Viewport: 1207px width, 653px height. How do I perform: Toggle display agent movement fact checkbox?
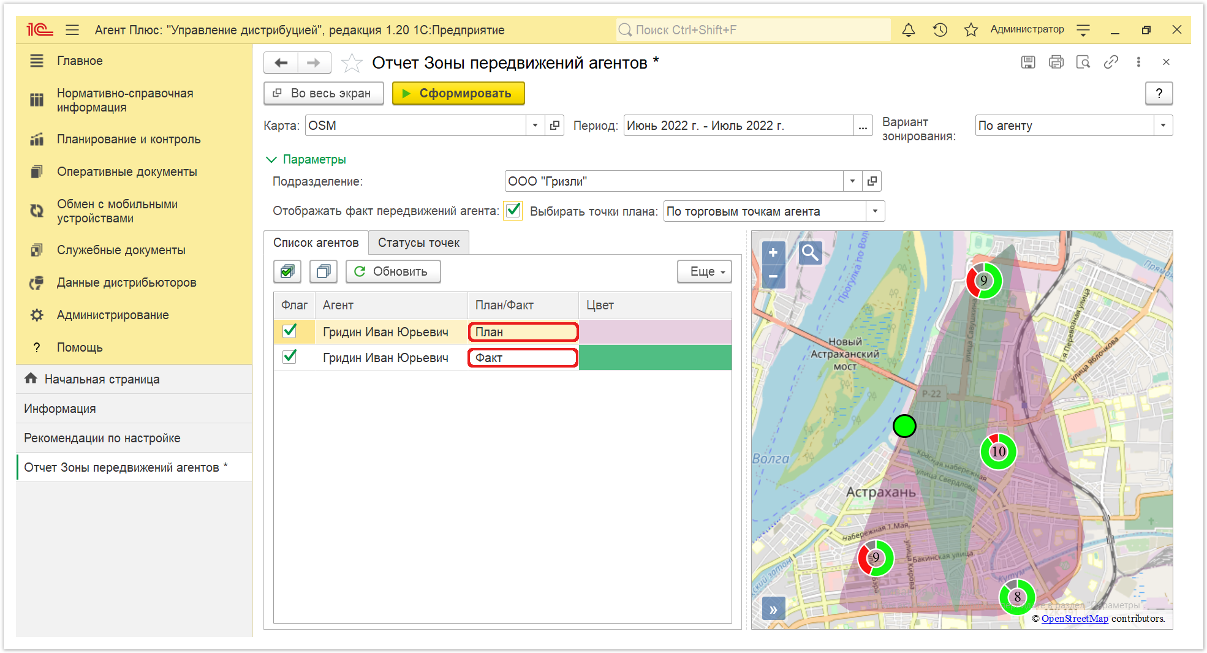click(513, 211)
